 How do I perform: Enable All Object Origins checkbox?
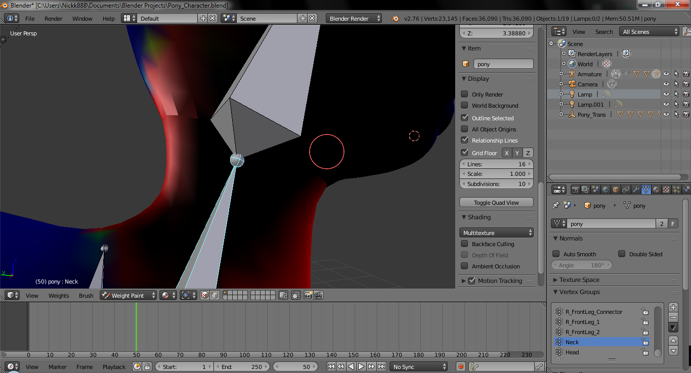464,129
